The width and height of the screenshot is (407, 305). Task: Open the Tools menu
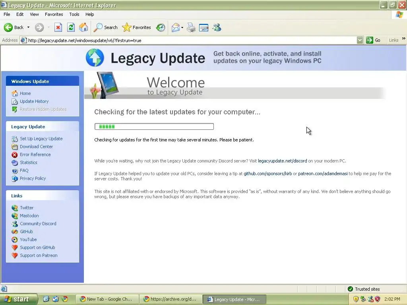(74, 14)
